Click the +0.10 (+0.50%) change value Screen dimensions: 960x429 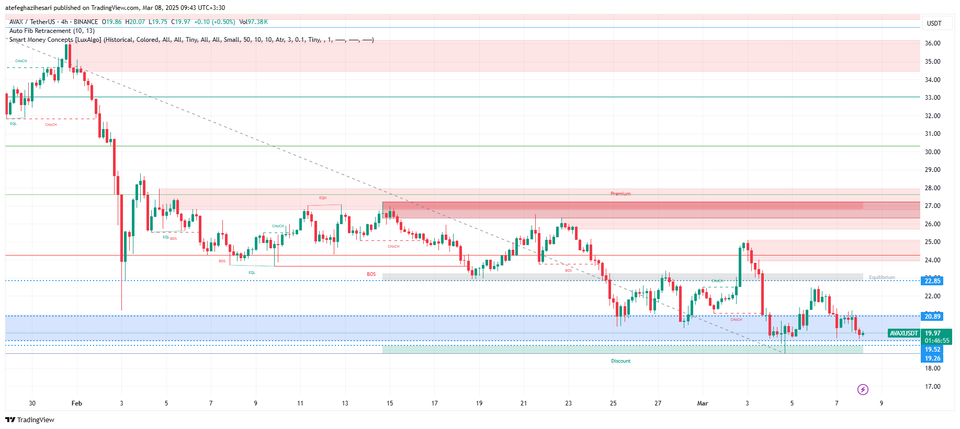tap(214, 22)
